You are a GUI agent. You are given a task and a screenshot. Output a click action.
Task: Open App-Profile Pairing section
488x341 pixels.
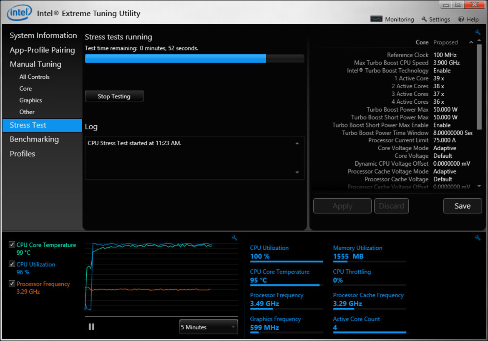(42, 50)
